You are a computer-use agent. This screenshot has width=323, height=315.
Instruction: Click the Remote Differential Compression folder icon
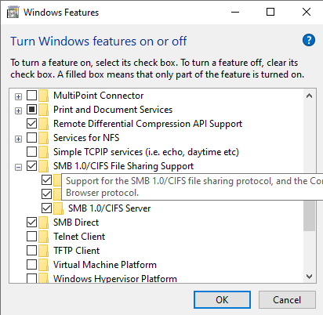[x=43, y=124]
